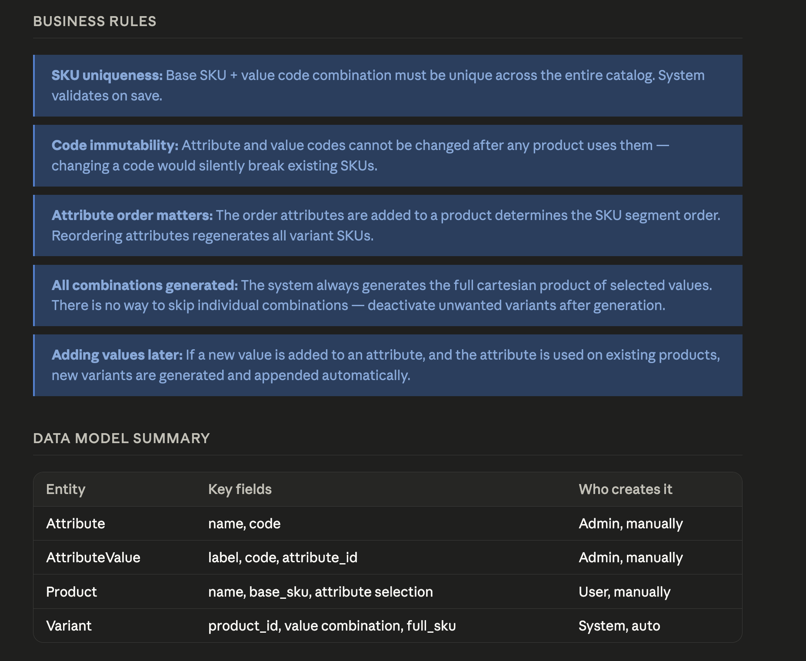Select 'name, base_sku, attribute selection' cell

320,592
